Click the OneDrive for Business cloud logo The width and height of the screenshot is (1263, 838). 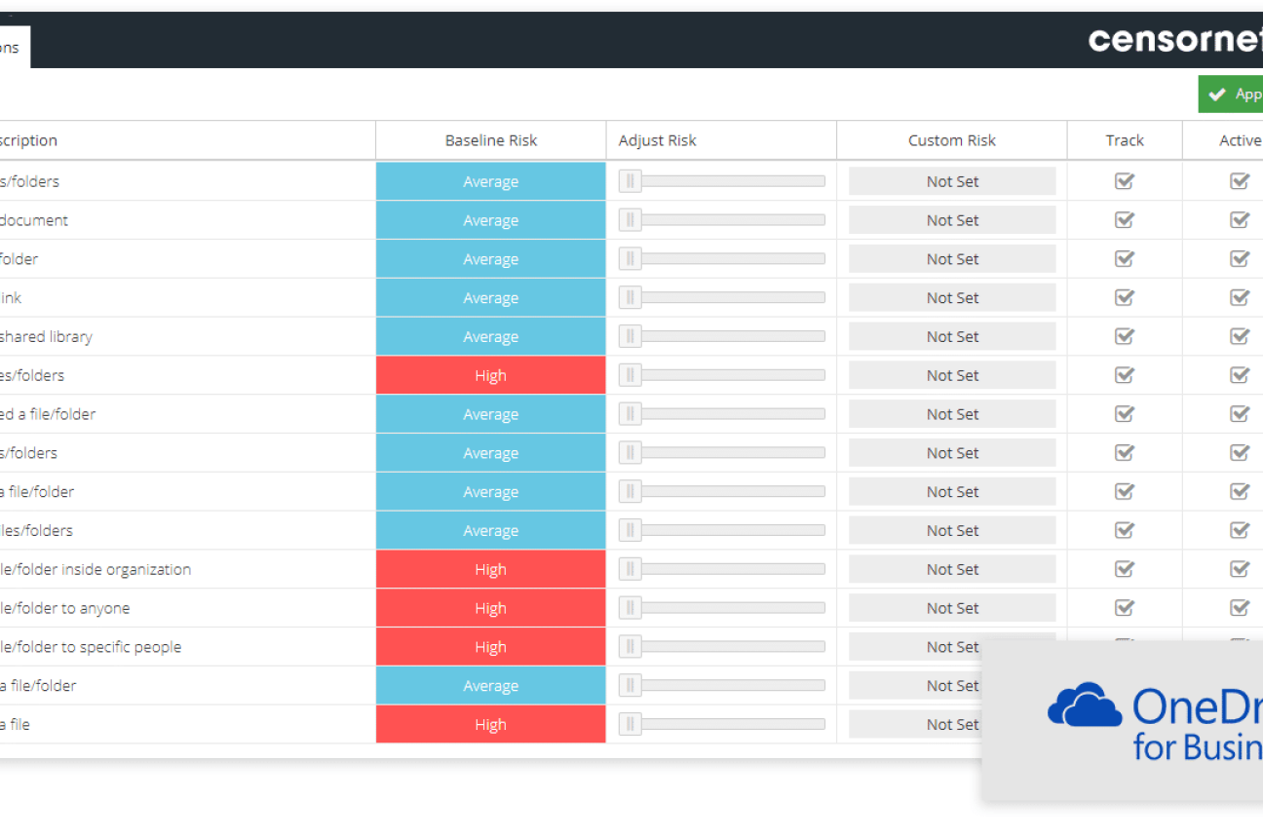click(1155, 723)
